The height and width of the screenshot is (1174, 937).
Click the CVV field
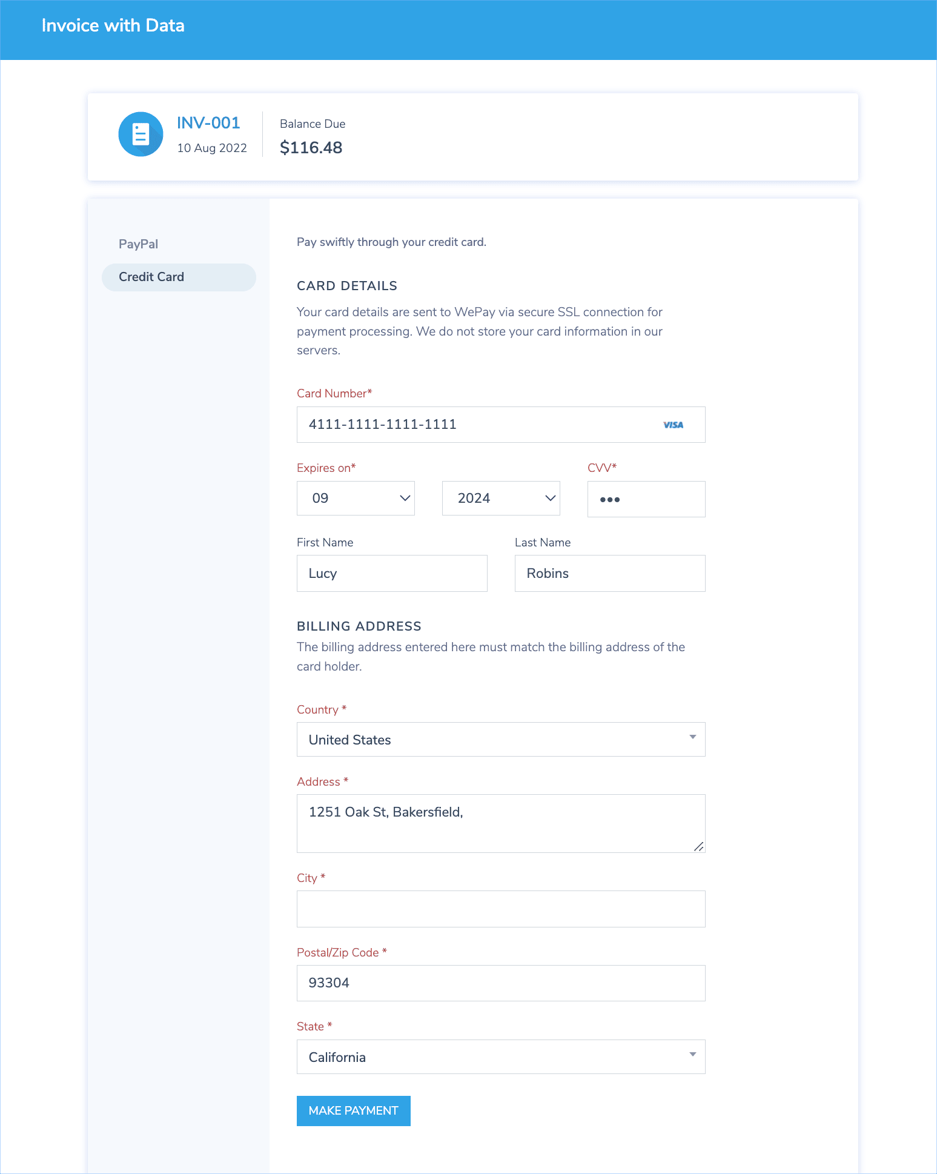[646, 499]
